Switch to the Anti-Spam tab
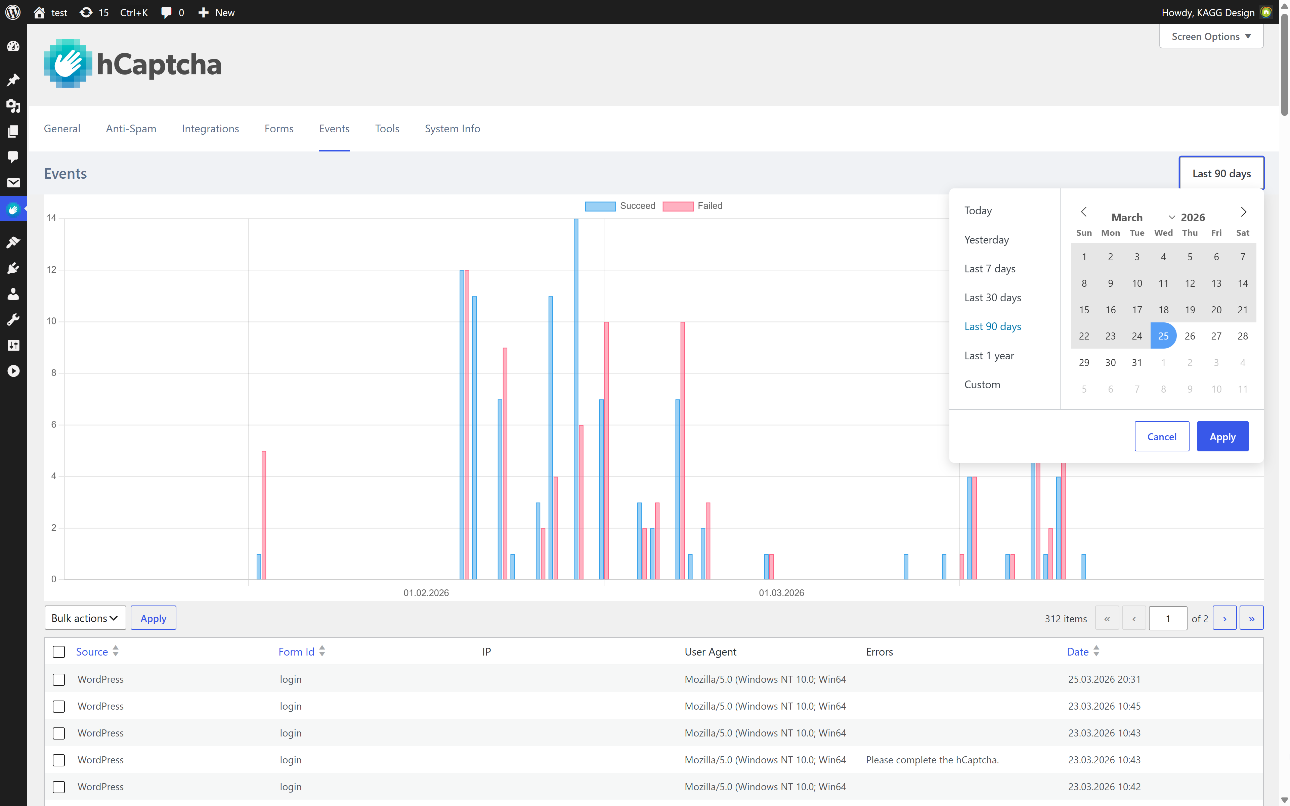This screenshot has height=806, width=1290. point(131,129)
